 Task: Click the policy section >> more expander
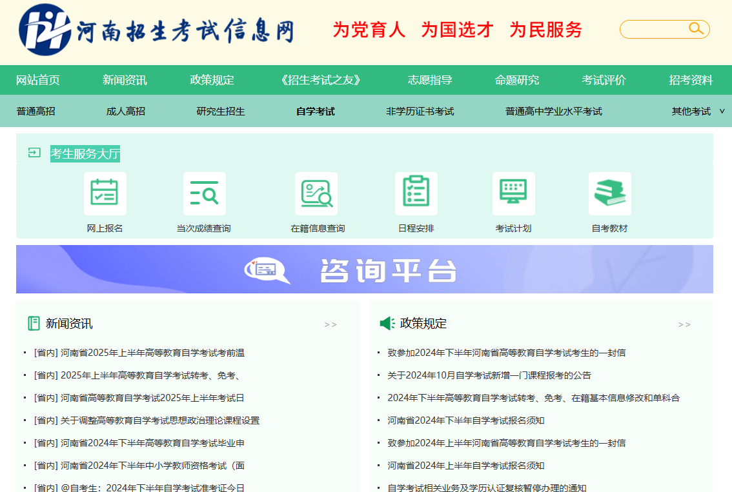(684, 324)
